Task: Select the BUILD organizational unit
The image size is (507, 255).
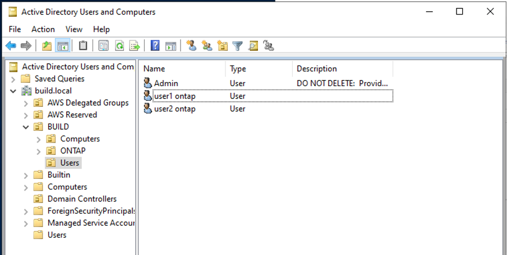Action: click(x=58, y=127)
